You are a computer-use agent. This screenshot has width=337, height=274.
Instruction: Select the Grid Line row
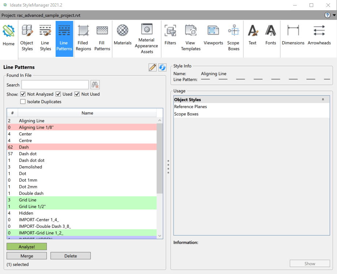pyautogui.click(x=82, y=200)
